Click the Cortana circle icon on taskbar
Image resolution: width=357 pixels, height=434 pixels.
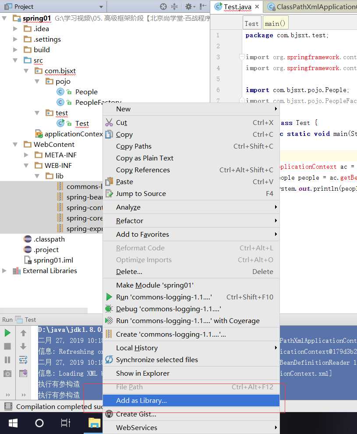tap(39, 423)
